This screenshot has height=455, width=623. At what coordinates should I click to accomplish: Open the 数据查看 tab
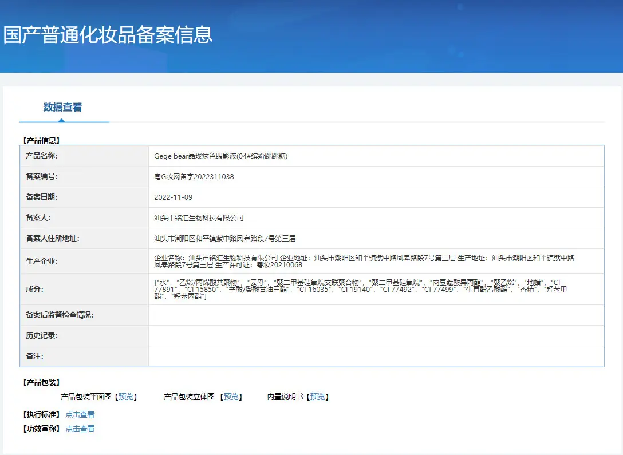tap(63, 107)
